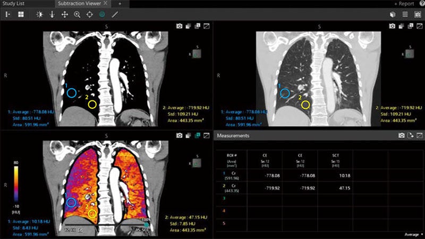Select blue ROI 1 circle in subtraction view
The height and width of the screenshot is (239, 425).
click(x=71, y=202)
